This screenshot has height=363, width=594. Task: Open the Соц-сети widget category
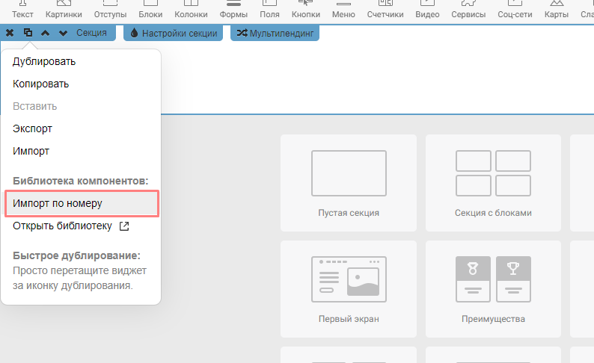pos(517,10)
